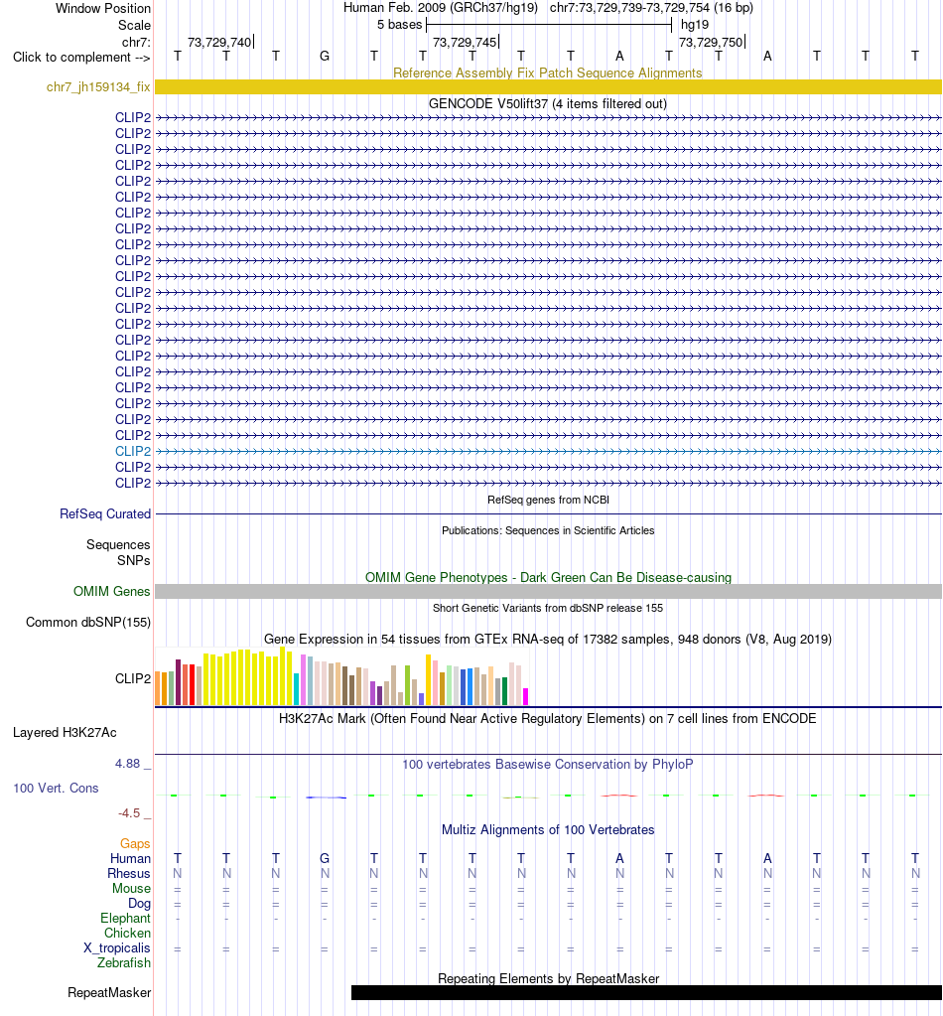Select the RepeatMasker track label
The height and width of the screenshot is (1016, 943).
109,993
